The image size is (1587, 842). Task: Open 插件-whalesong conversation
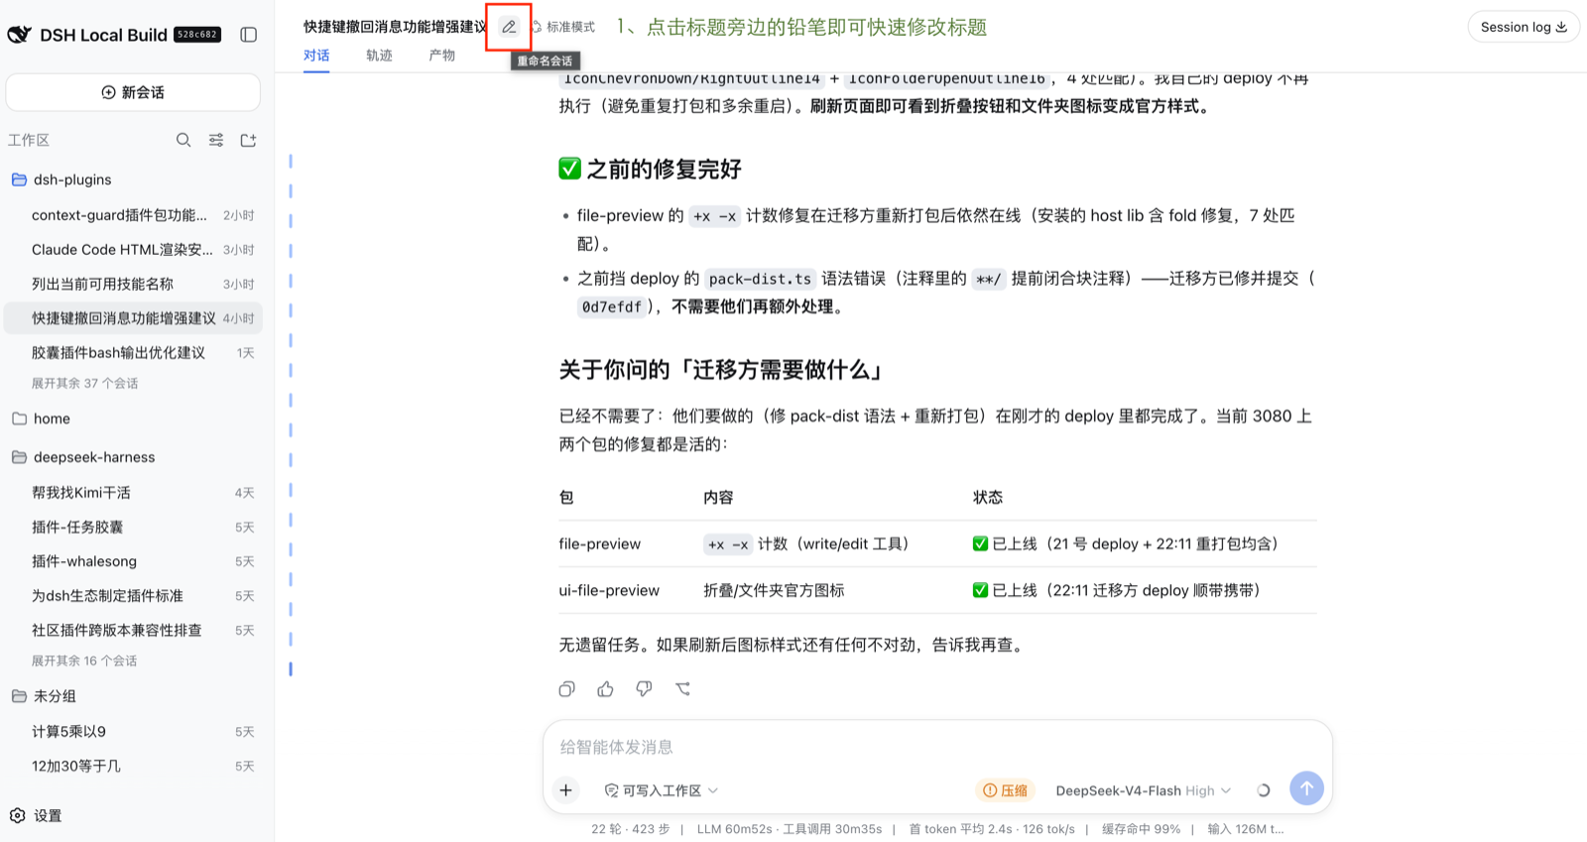point(133,561)
